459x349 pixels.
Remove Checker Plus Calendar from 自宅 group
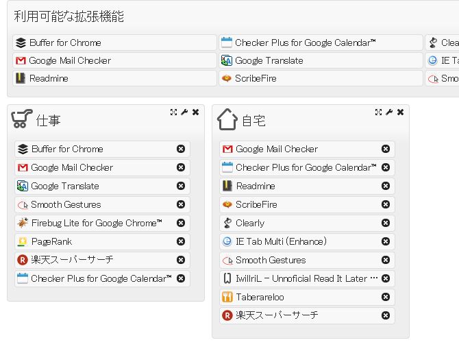pos(386,167)
